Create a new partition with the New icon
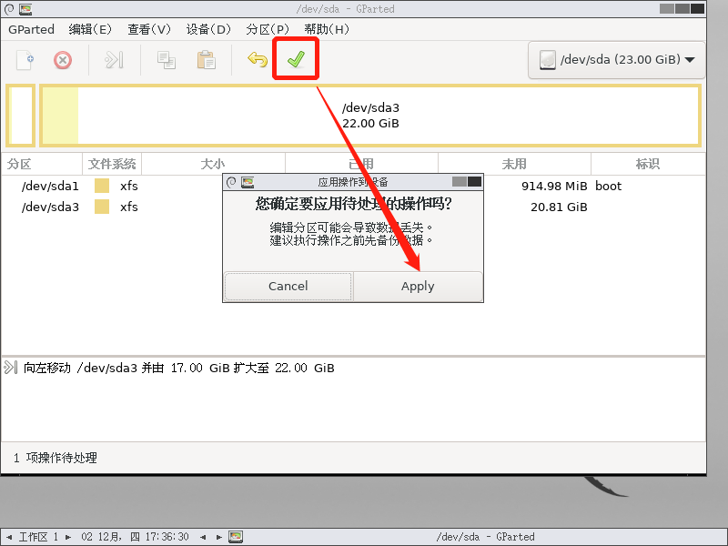 tap(23, 60)
